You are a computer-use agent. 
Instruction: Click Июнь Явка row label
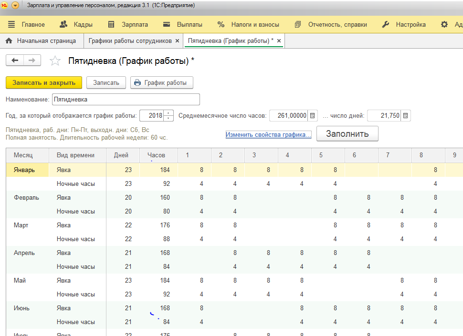[77, 308]
